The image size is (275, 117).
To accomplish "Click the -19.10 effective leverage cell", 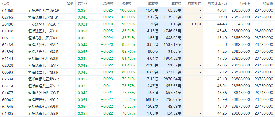I will pyautogui.click(x=195, y=24).
